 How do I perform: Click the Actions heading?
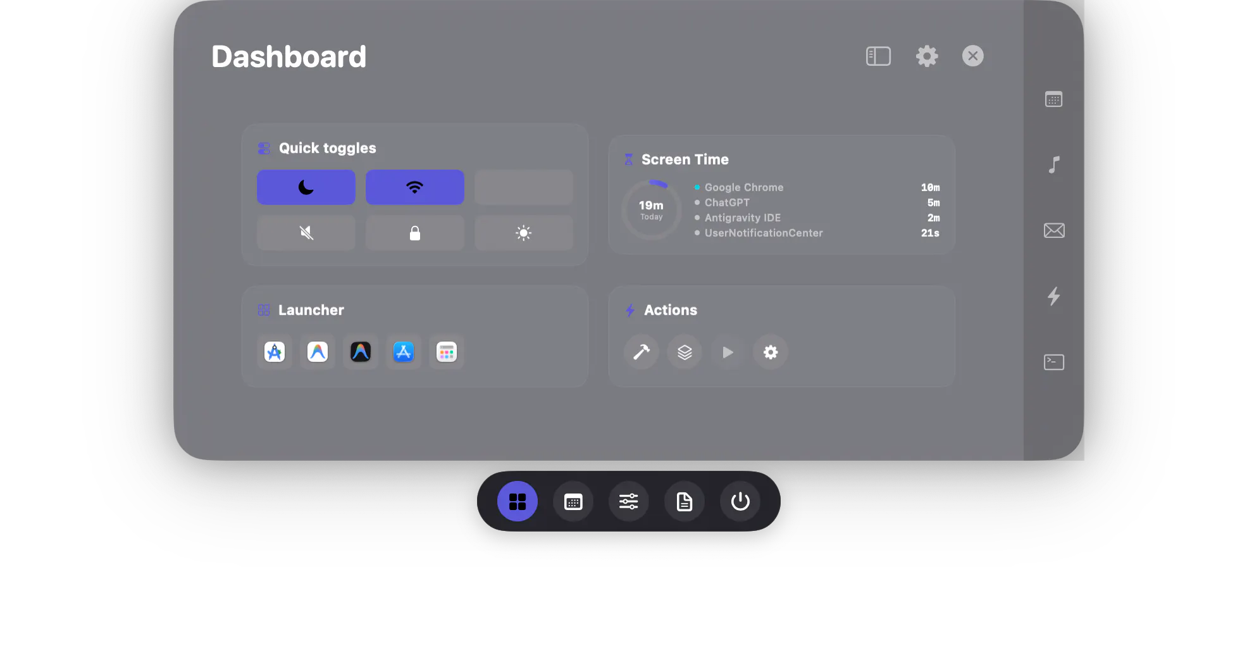tap(671, 310)
